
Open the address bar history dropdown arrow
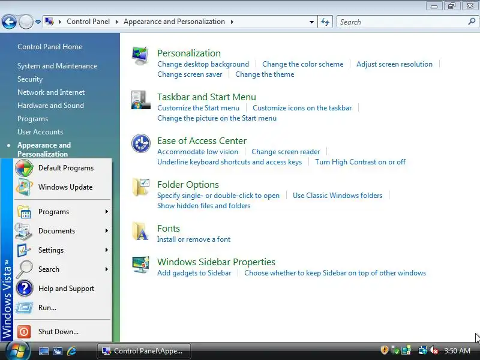pyautogui.click(x=311, y=22)
